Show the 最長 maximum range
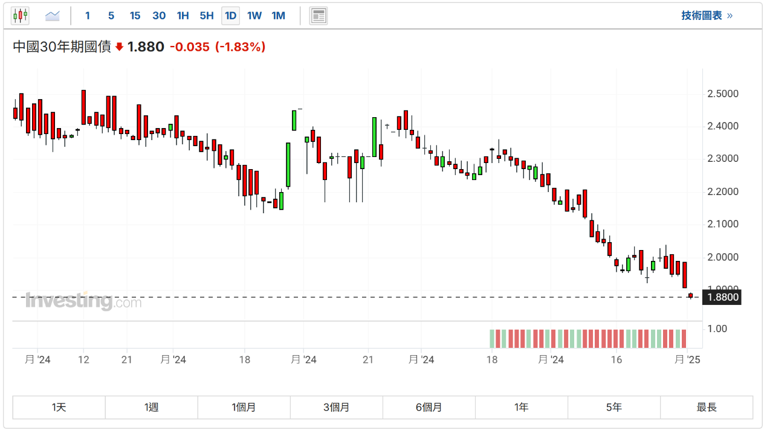The width and height of the screenshot is (767, 433). [706, 408]
